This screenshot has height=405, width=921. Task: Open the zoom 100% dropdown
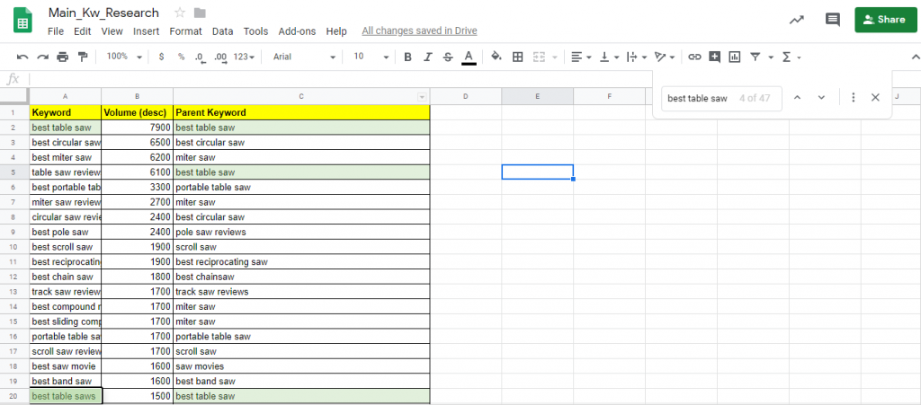(124, 57)
